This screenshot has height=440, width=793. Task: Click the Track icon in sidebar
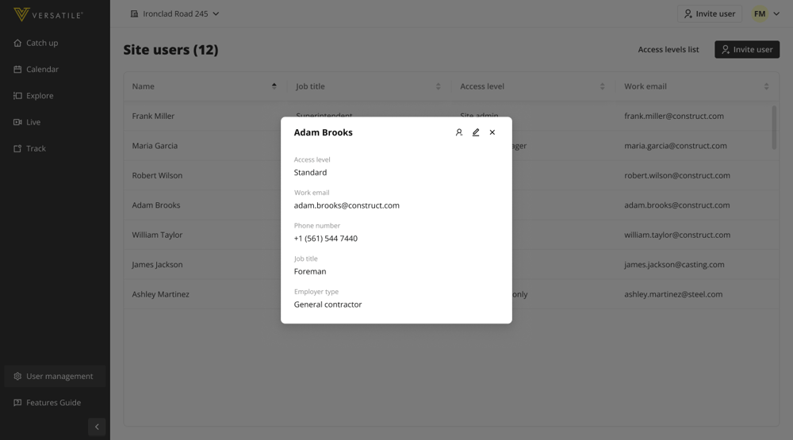point(17,148)
